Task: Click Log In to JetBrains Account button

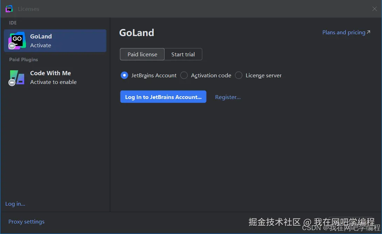Action: (x=163, y=97)
